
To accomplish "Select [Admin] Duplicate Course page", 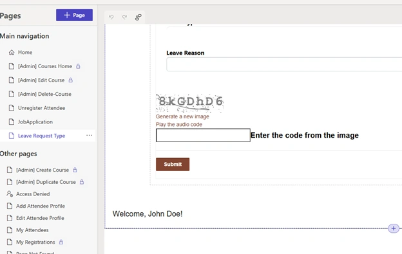I will tap(46, 182).
